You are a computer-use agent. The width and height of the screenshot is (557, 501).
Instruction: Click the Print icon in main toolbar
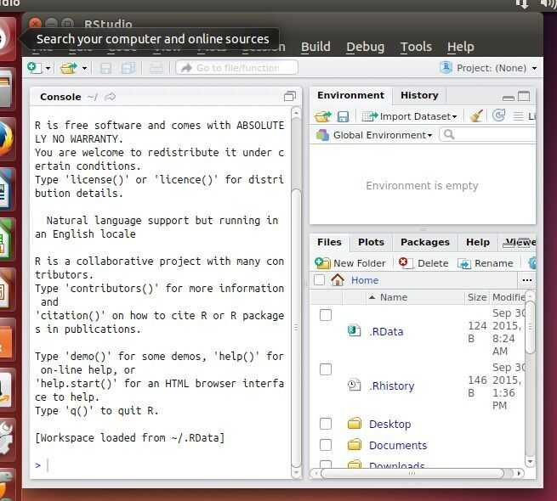tap(156, 68)
